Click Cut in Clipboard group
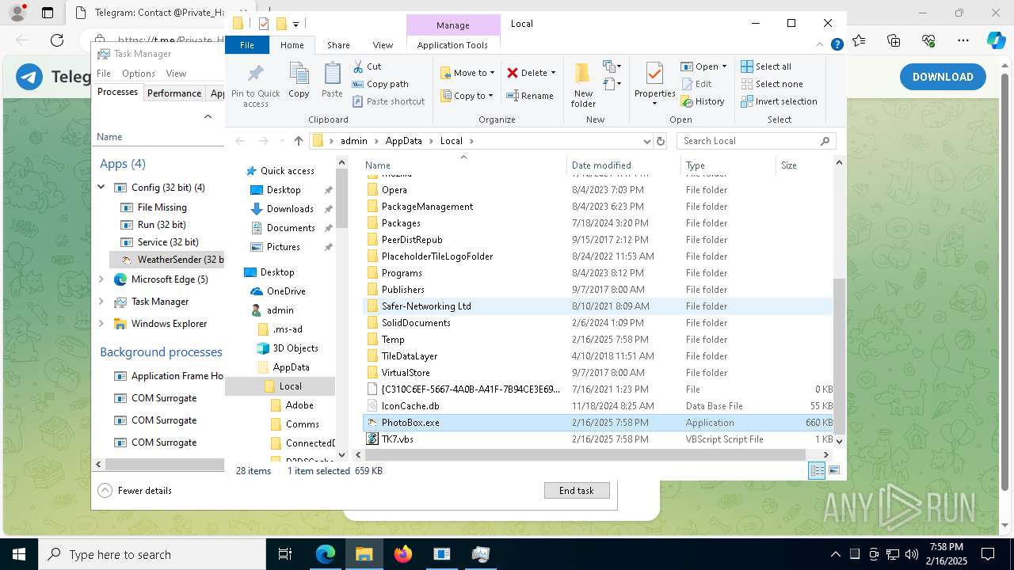The width and height of the screenshot is (1014, 570). click(367, 66)
